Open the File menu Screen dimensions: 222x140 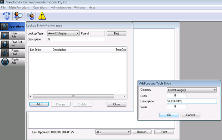point(3,7)
